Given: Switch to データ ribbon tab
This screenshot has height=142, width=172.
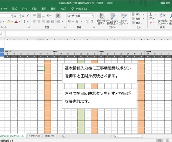Looking at the screenshot, I should pyautogui.click(x=24, y=9).
